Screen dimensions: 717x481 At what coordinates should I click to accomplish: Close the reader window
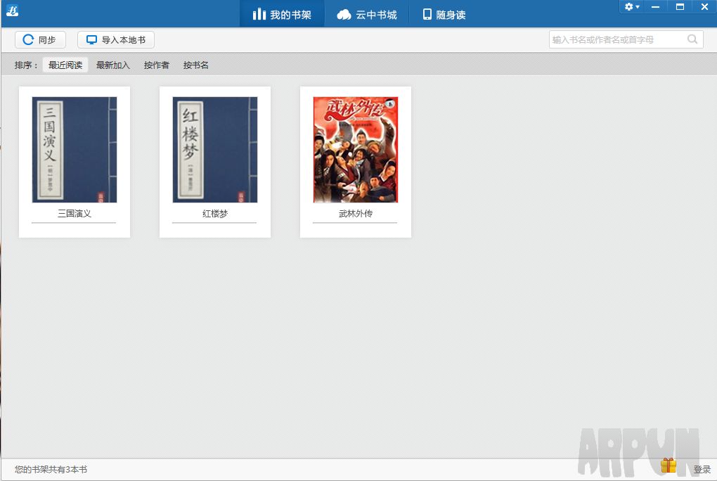click(x=704, y=7)
